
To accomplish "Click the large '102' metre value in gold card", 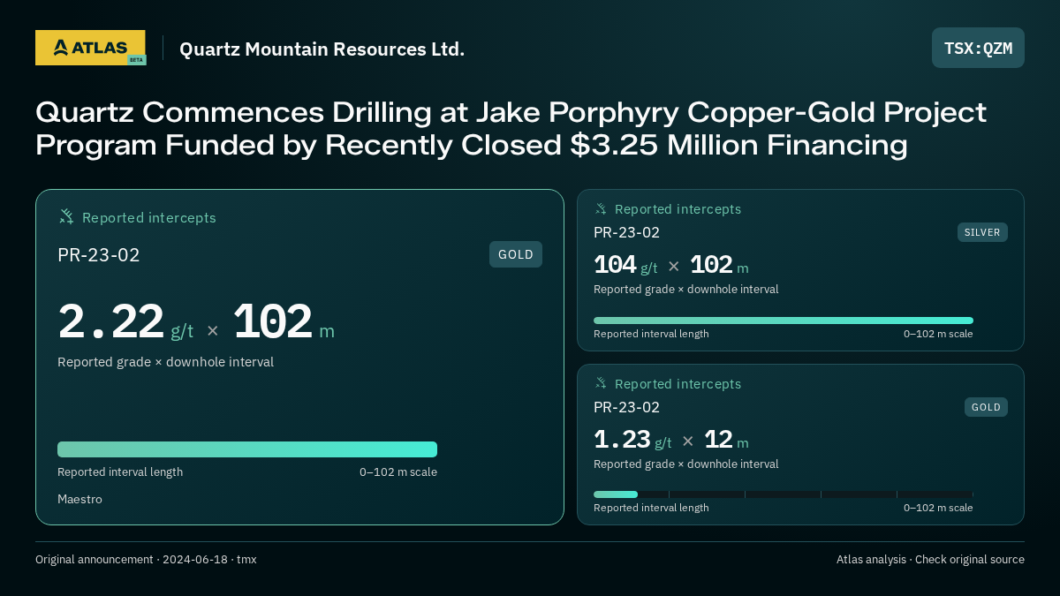I will (x=272, y=322).
